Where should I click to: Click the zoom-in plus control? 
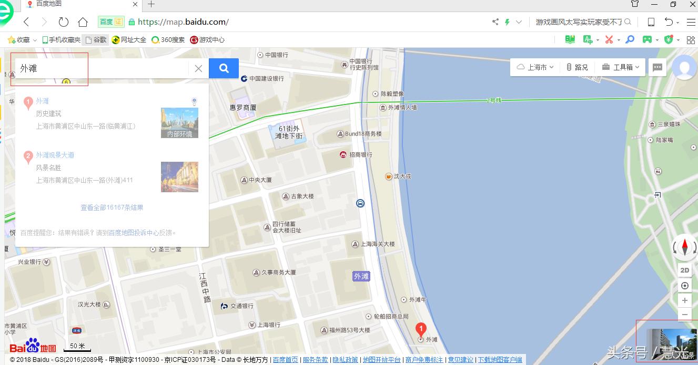684,300
